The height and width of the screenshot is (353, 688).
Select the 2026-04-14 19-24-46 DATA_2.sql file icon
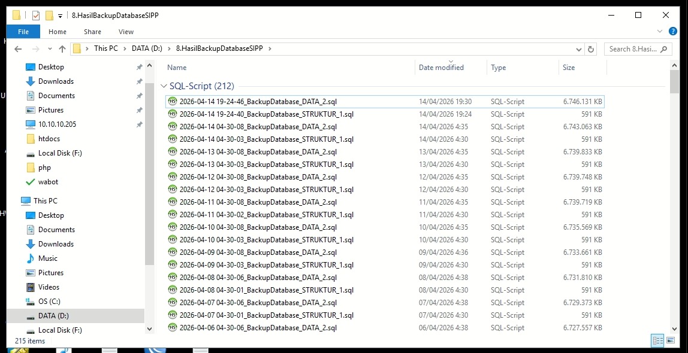(x=173, y=102)
